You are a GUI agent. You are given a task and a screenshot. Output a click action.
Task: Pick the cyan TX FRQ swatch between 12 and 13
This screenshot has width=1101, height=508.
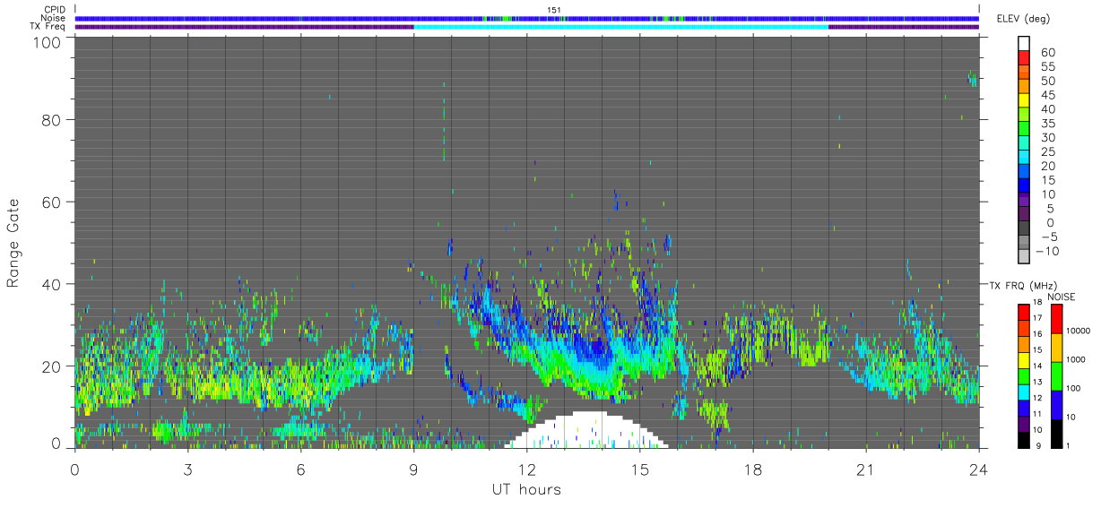click(x=1024, y=392)
